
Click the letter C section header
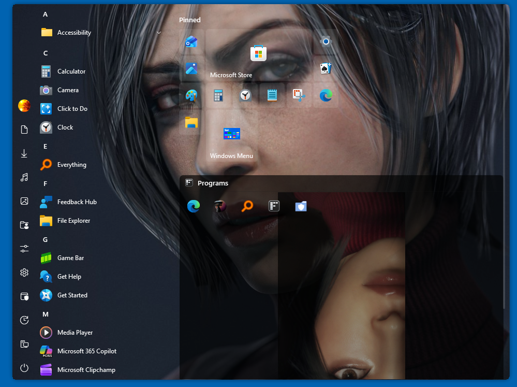coord(46,53)
